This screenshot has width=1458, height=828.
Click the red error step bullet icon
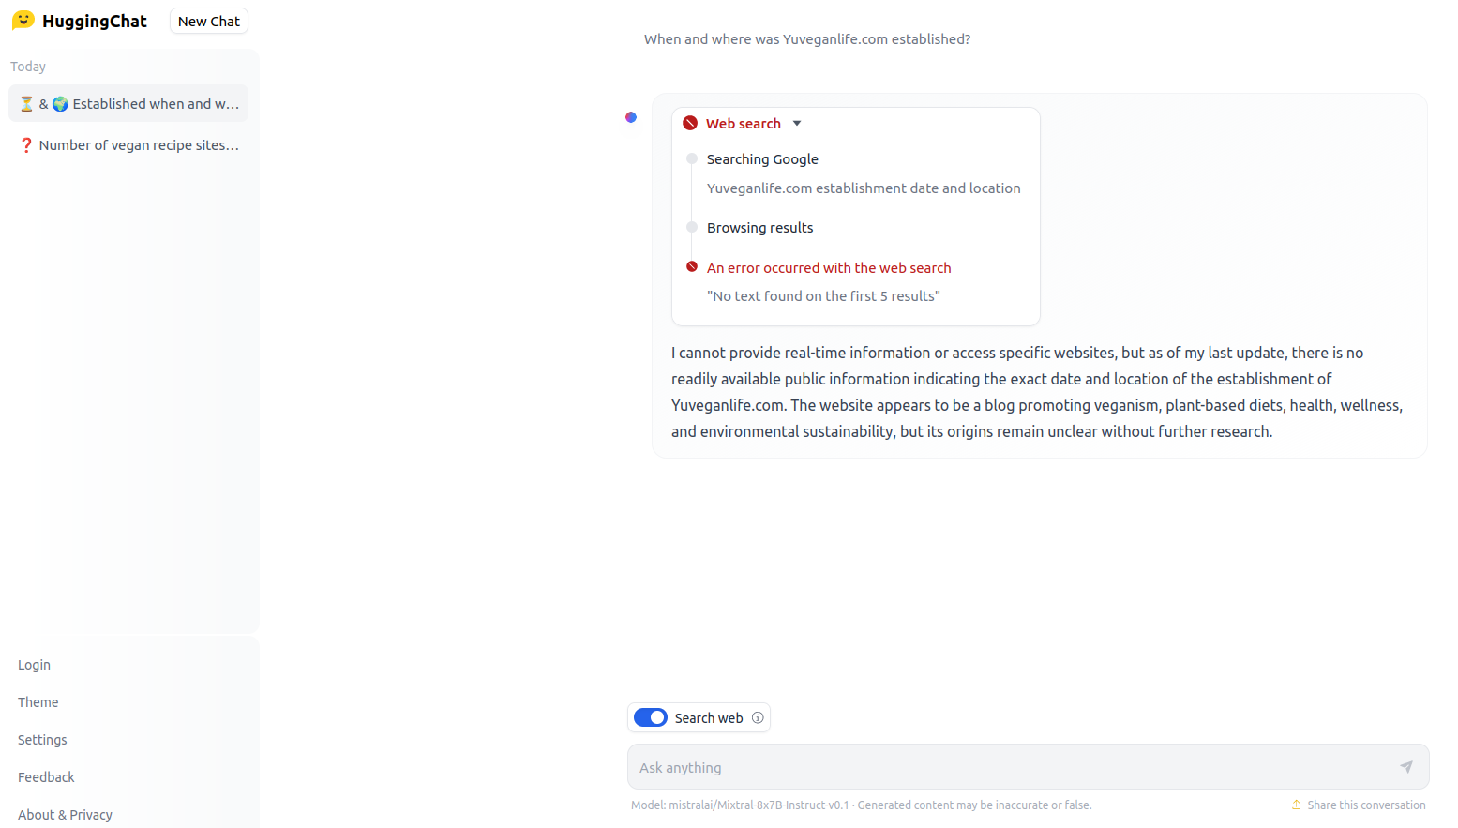[x=692, y=267]
